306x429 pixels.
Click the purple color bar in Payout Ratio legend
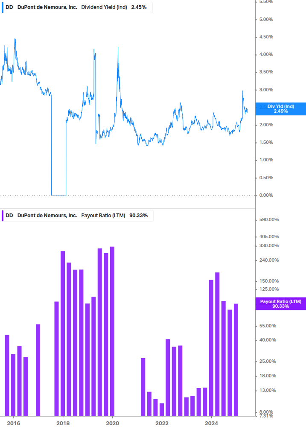[x=3, y=216]
